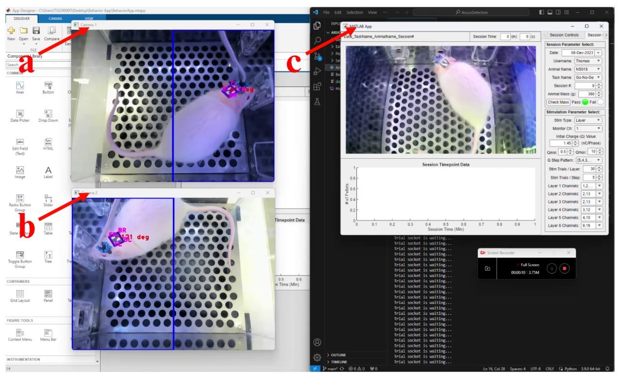Click the Check Mass button
620x376 pixels.
(x=558, y=102)
